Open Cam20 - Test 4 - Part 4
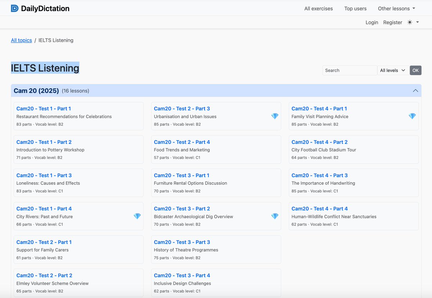 coord(320,209)
